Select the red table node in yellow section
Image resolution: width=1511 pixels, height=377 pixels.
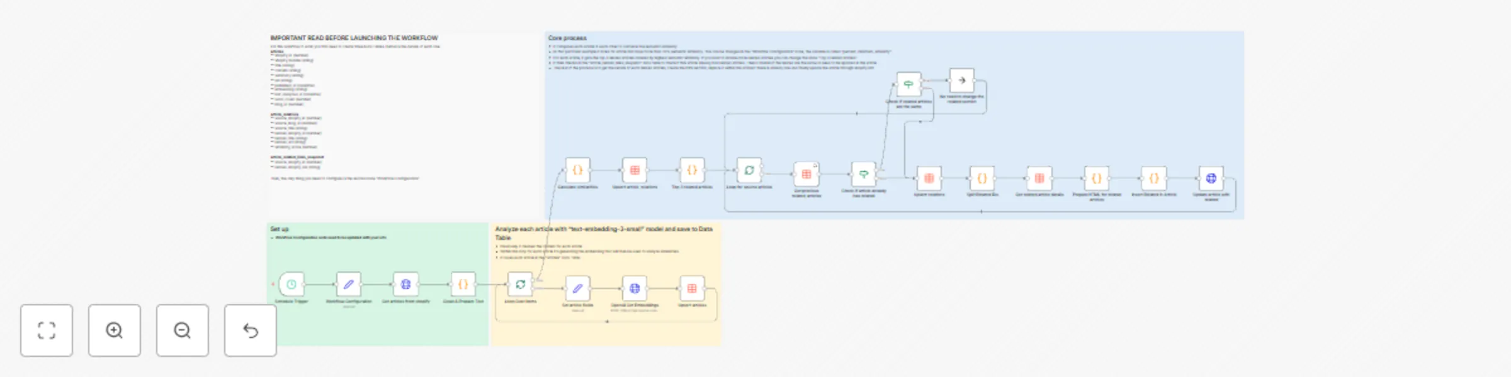[692, 288]
